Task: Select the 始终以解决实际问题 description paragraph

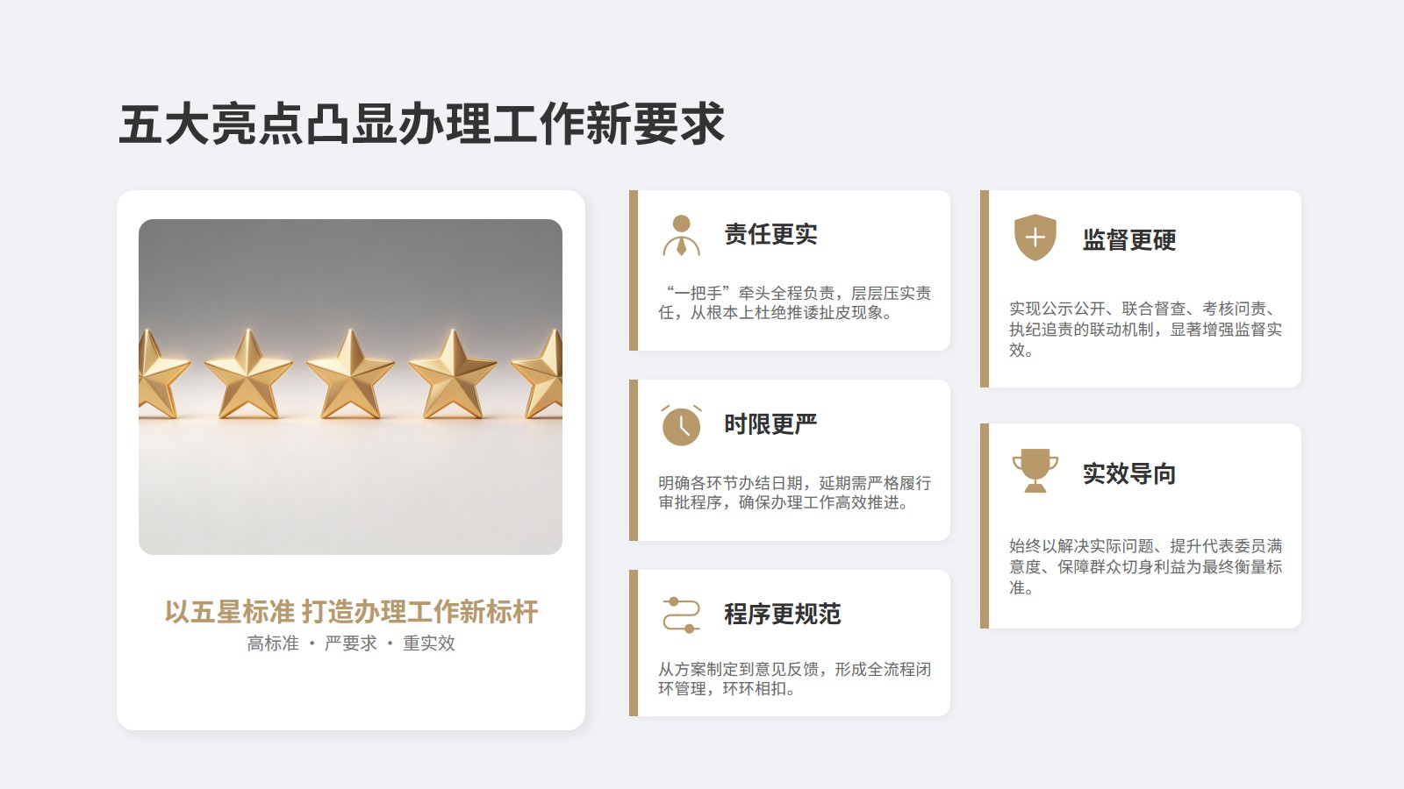Action: click(x=1145, y=567)
